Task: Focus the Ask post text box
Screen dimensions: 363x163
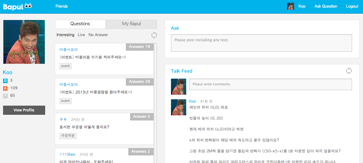Action: 261,43
